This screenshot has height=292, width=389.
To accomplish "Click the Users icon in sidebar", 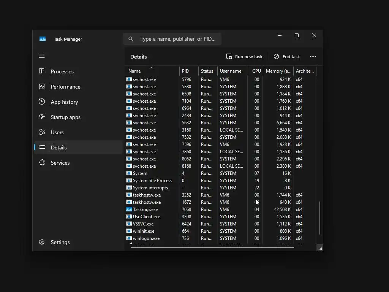I will click(42, 132).
